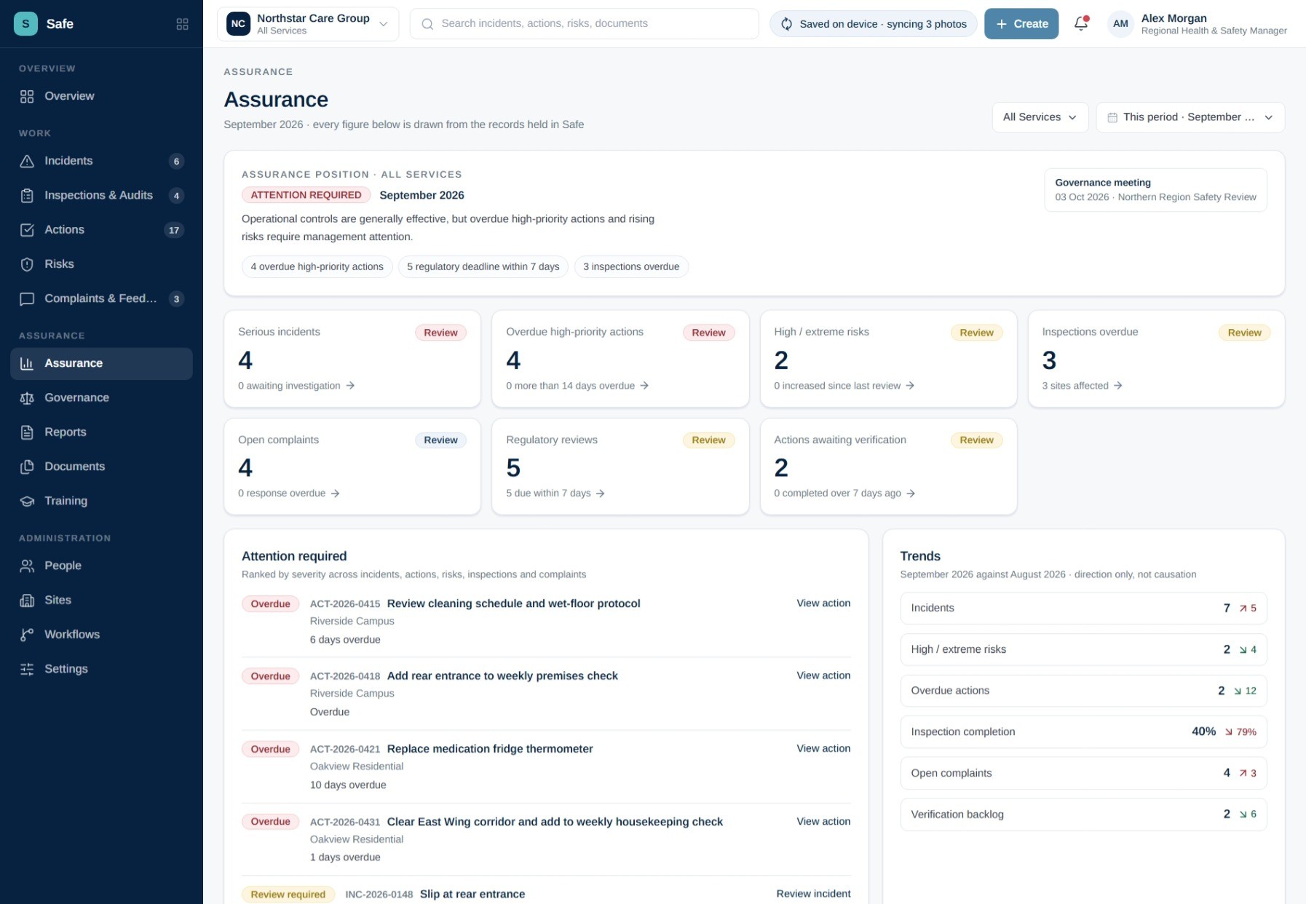Click the notifications bell icon

coord(1081,23)
